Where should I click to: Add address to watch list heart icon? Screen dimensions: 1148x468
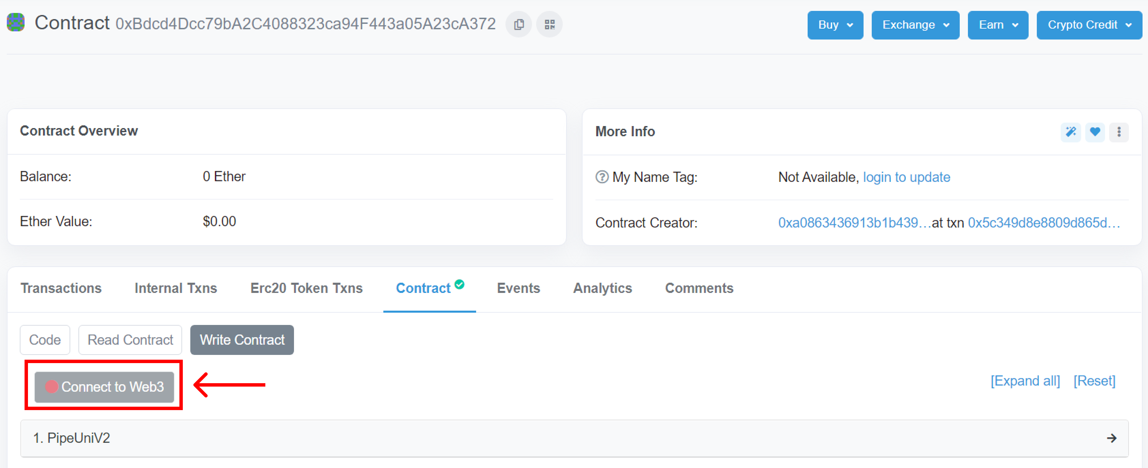(x=1095, y=132)
